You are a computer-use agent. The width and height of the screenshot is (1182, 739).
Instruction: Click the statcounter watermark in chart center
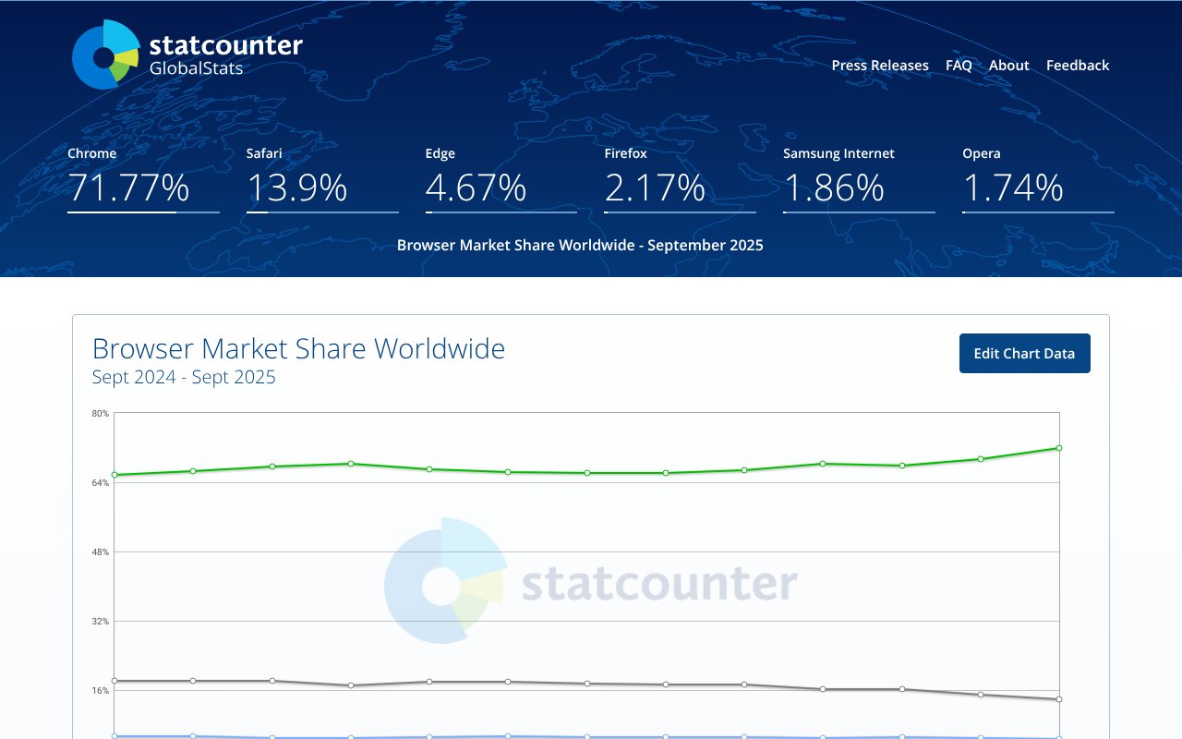click(591, 582)
